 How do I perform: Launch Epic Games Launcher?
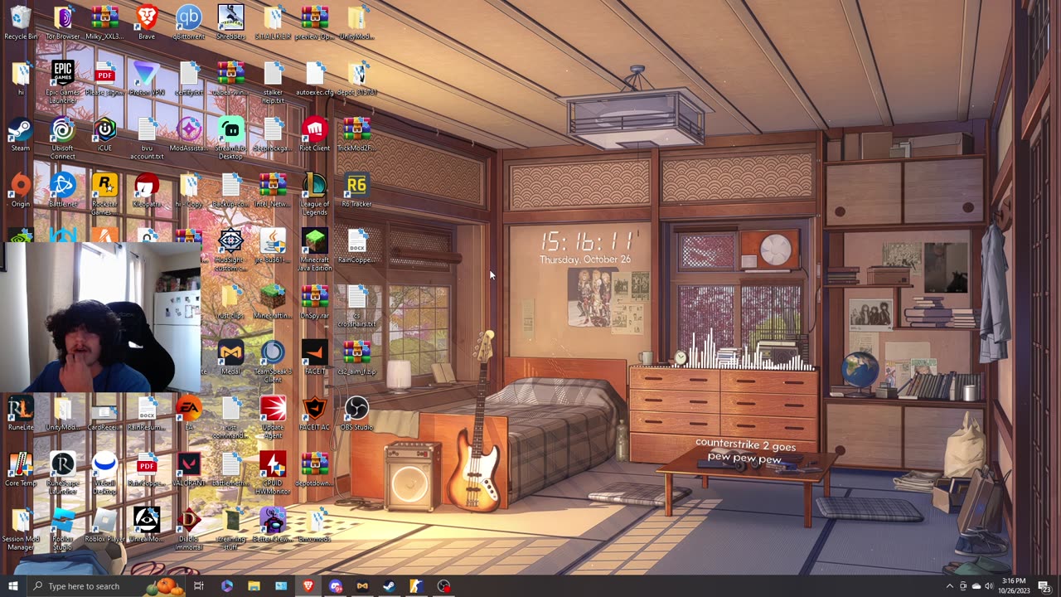pyautogui.click(x=63, y=82)
